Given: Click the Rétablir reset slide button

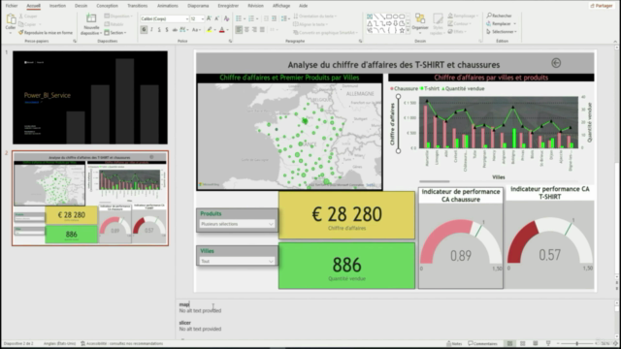Looking at the screenshot, I should 114,24.
